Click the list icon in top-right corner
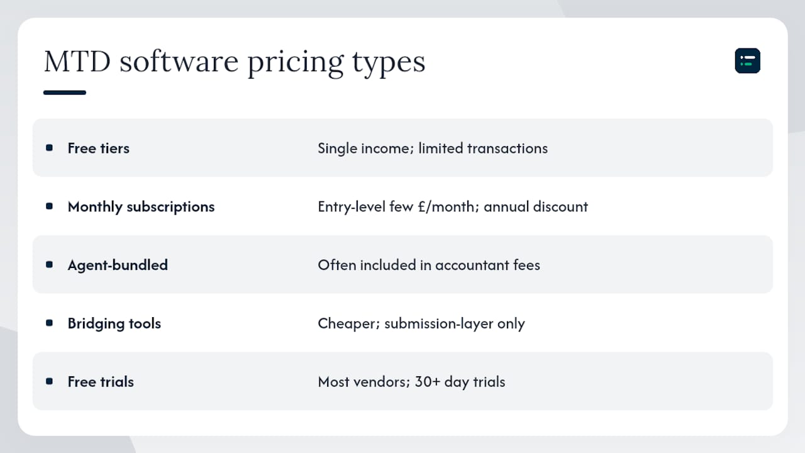The image size is (805, 453). pos(748,61)
